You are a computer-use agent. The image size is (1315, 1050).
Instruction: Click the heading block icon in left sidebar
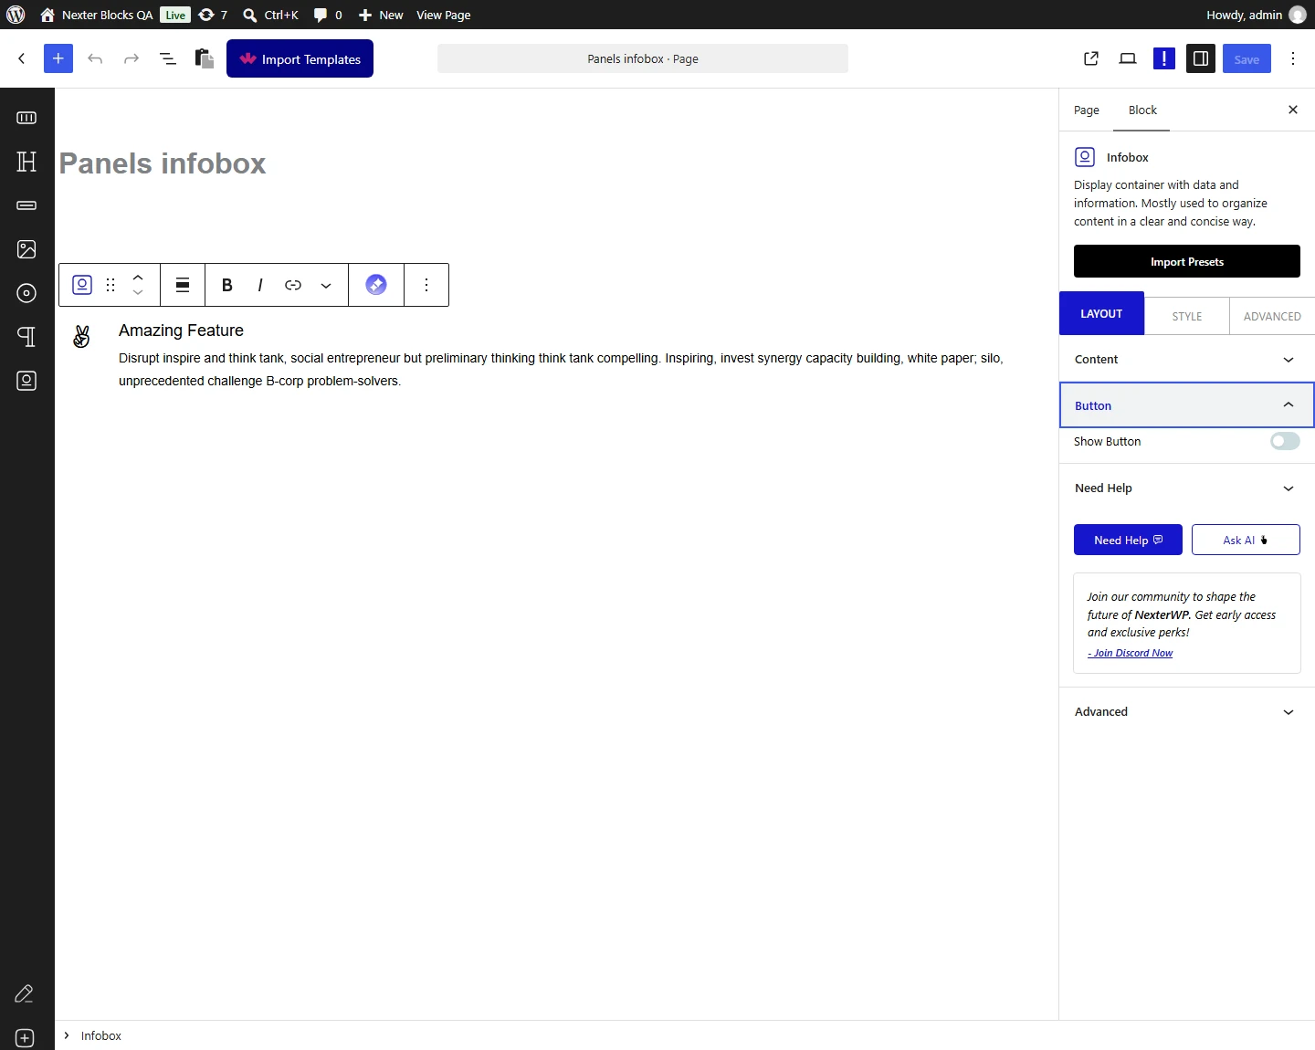click(26, 162)
